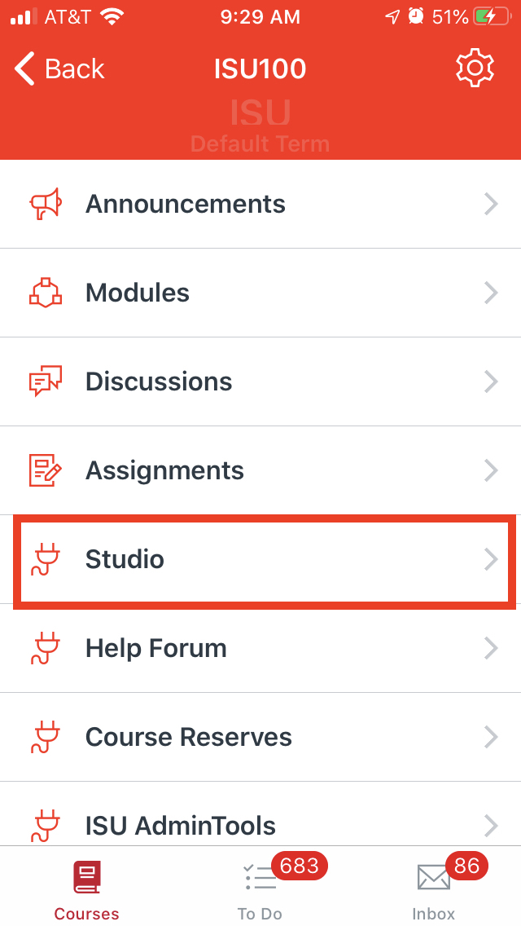Tap the Studio plug icon
This screenshot has width=521, height=926.
point(46,559)
